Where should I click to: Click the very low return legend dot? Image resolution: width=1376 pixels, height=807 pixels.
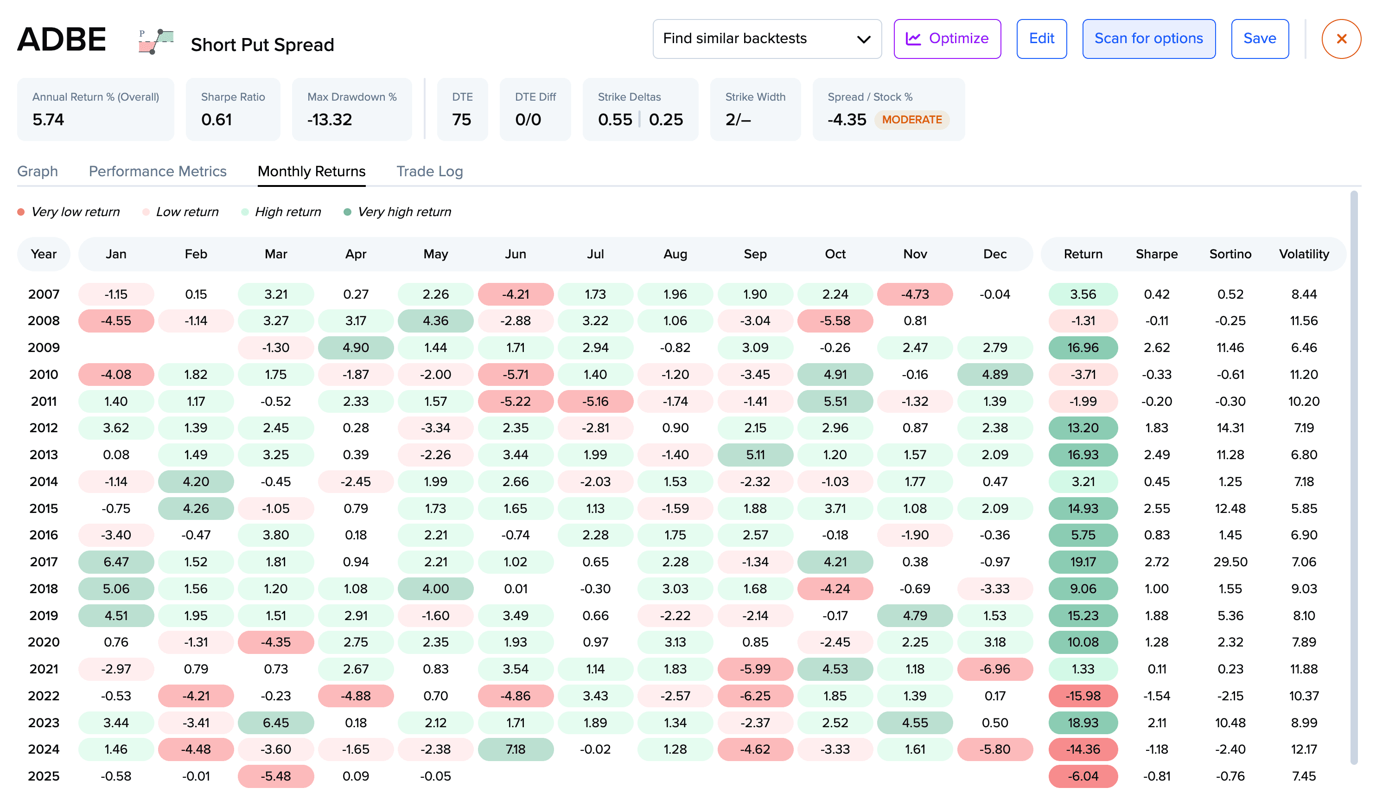[x=21, y=212]
